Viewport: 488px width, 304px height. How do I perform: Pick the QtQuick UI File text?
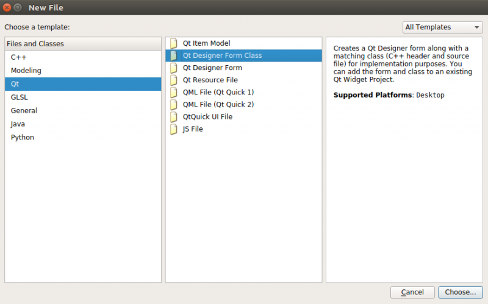click(x=207, y=117)
